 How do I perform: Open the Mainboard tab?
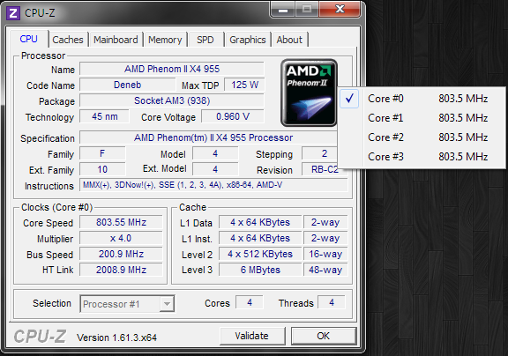click(116, 40)
